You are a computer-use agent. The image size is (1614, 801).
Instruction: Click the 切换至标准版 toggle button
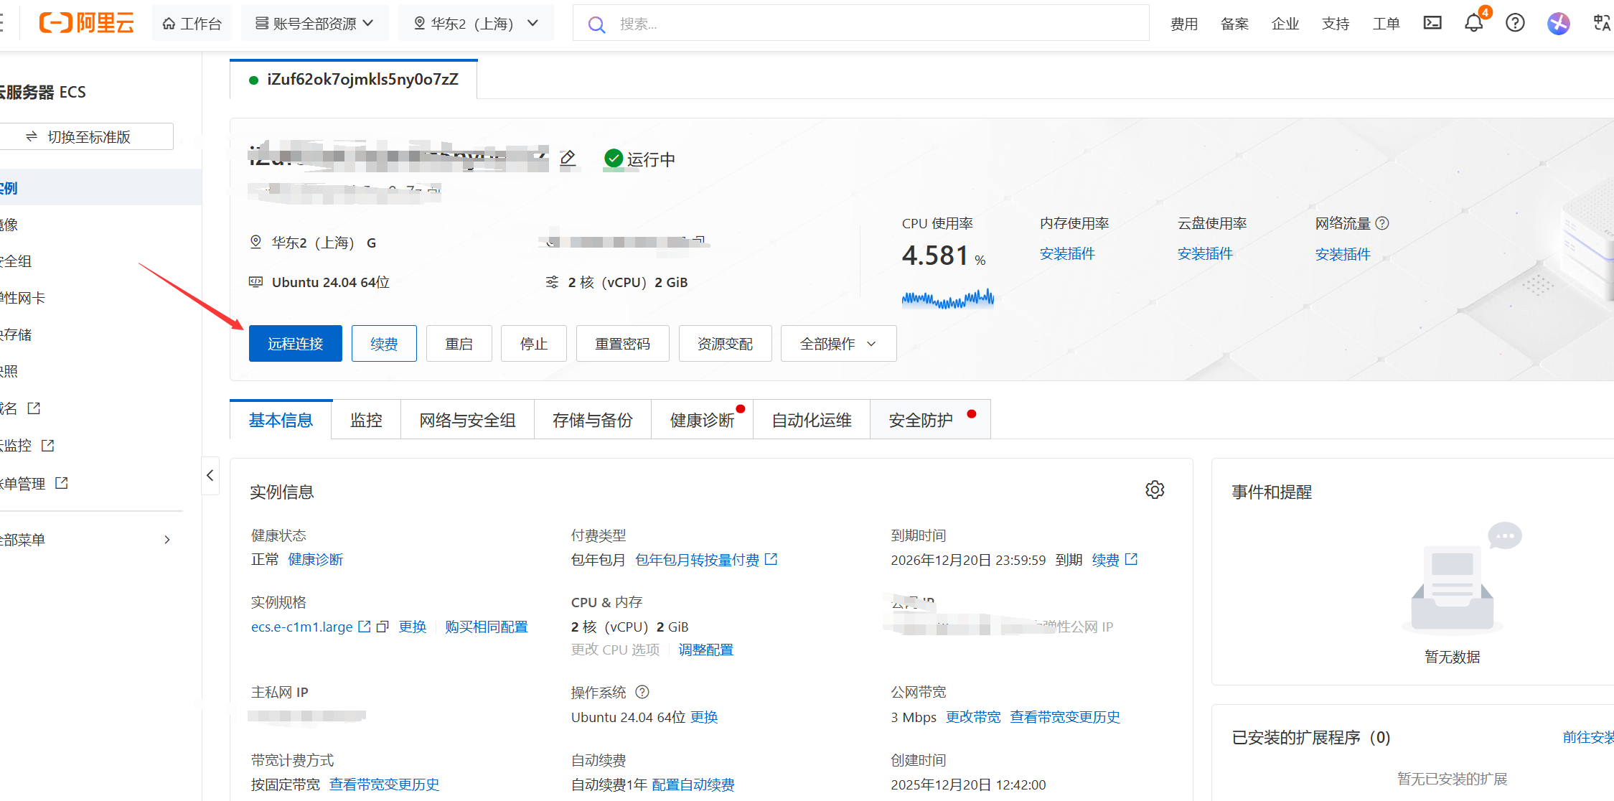point(86,136)
